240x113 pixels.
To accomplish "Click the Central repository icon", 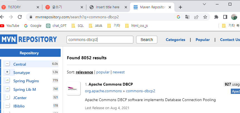I will pos(7,64).
